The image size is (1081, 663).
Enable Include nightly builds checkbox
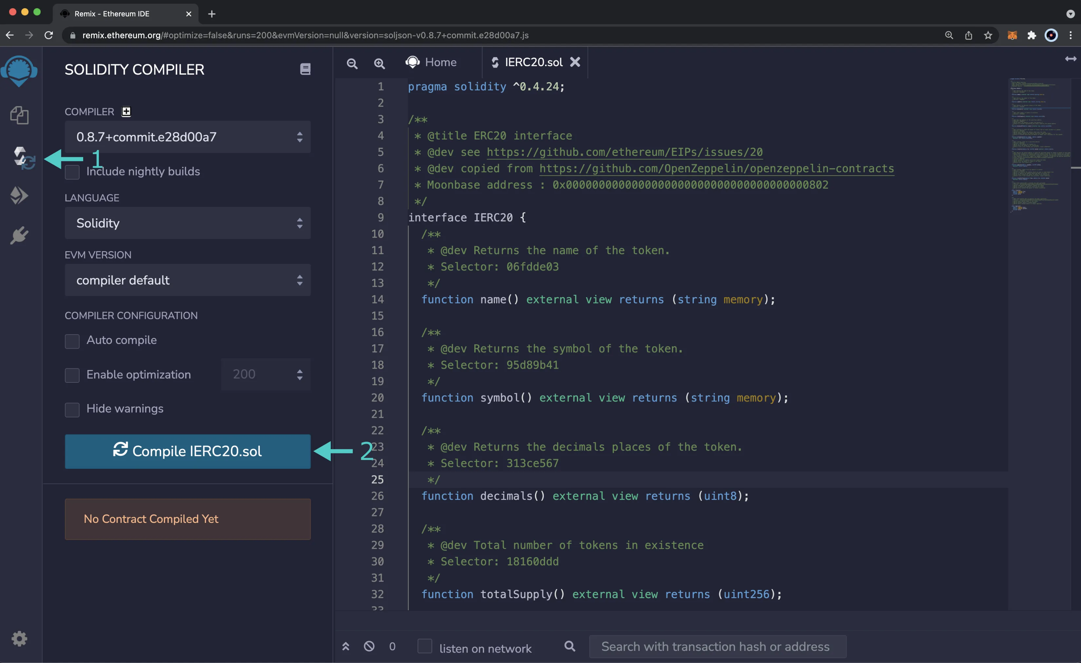[x=72, y=172]
